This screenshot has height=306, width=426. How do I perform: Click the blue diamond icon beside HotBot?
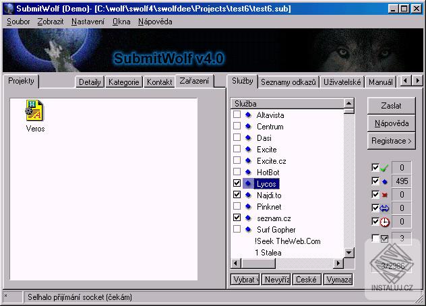248,172
